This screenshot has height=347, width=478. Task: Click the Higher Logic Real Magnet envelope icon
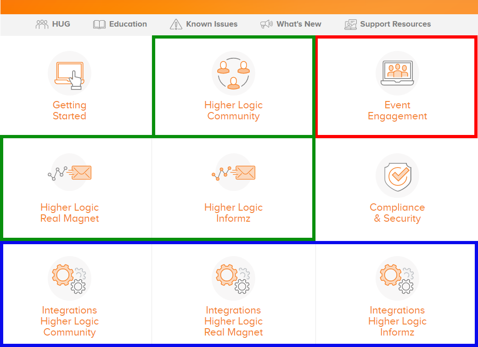69,173
